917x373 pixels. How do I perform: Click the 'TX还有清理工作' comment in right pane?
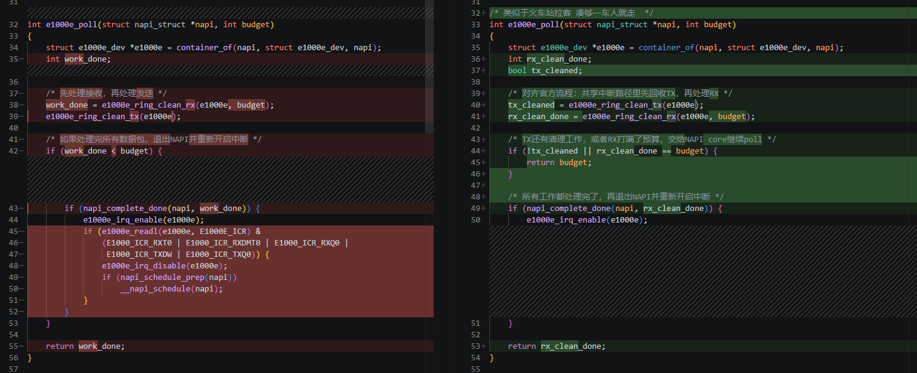click(x=642, y=139)
